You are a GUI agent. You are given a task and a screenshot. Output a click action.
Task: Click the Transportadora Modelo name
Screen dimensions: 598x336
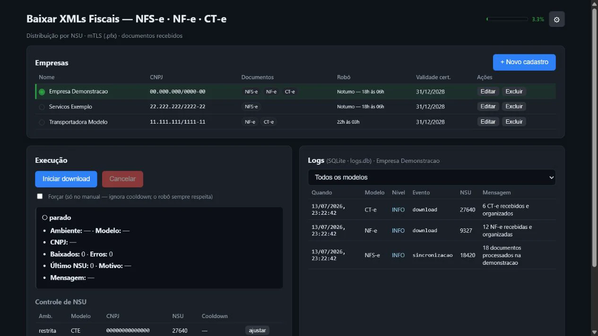point(78,122)
